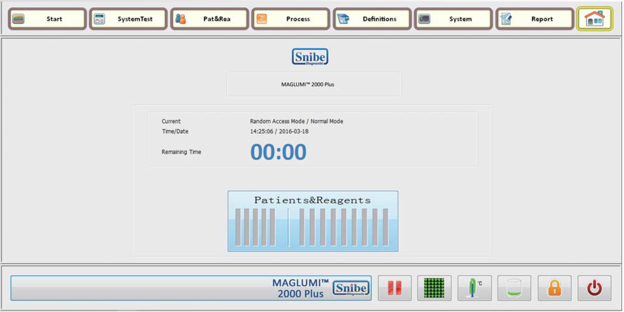This screenshot has height=312, width=624.
Task: Click the red power shutdown icon
Action: click(x=594, y=288)
